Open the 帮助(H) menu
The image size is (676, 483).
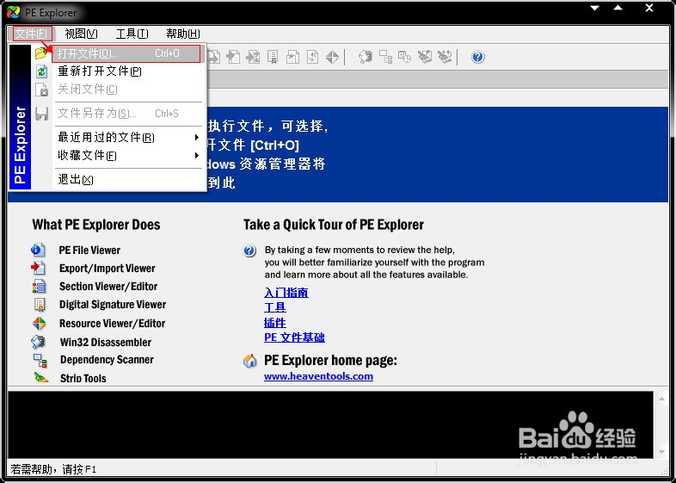pos(183,34)
